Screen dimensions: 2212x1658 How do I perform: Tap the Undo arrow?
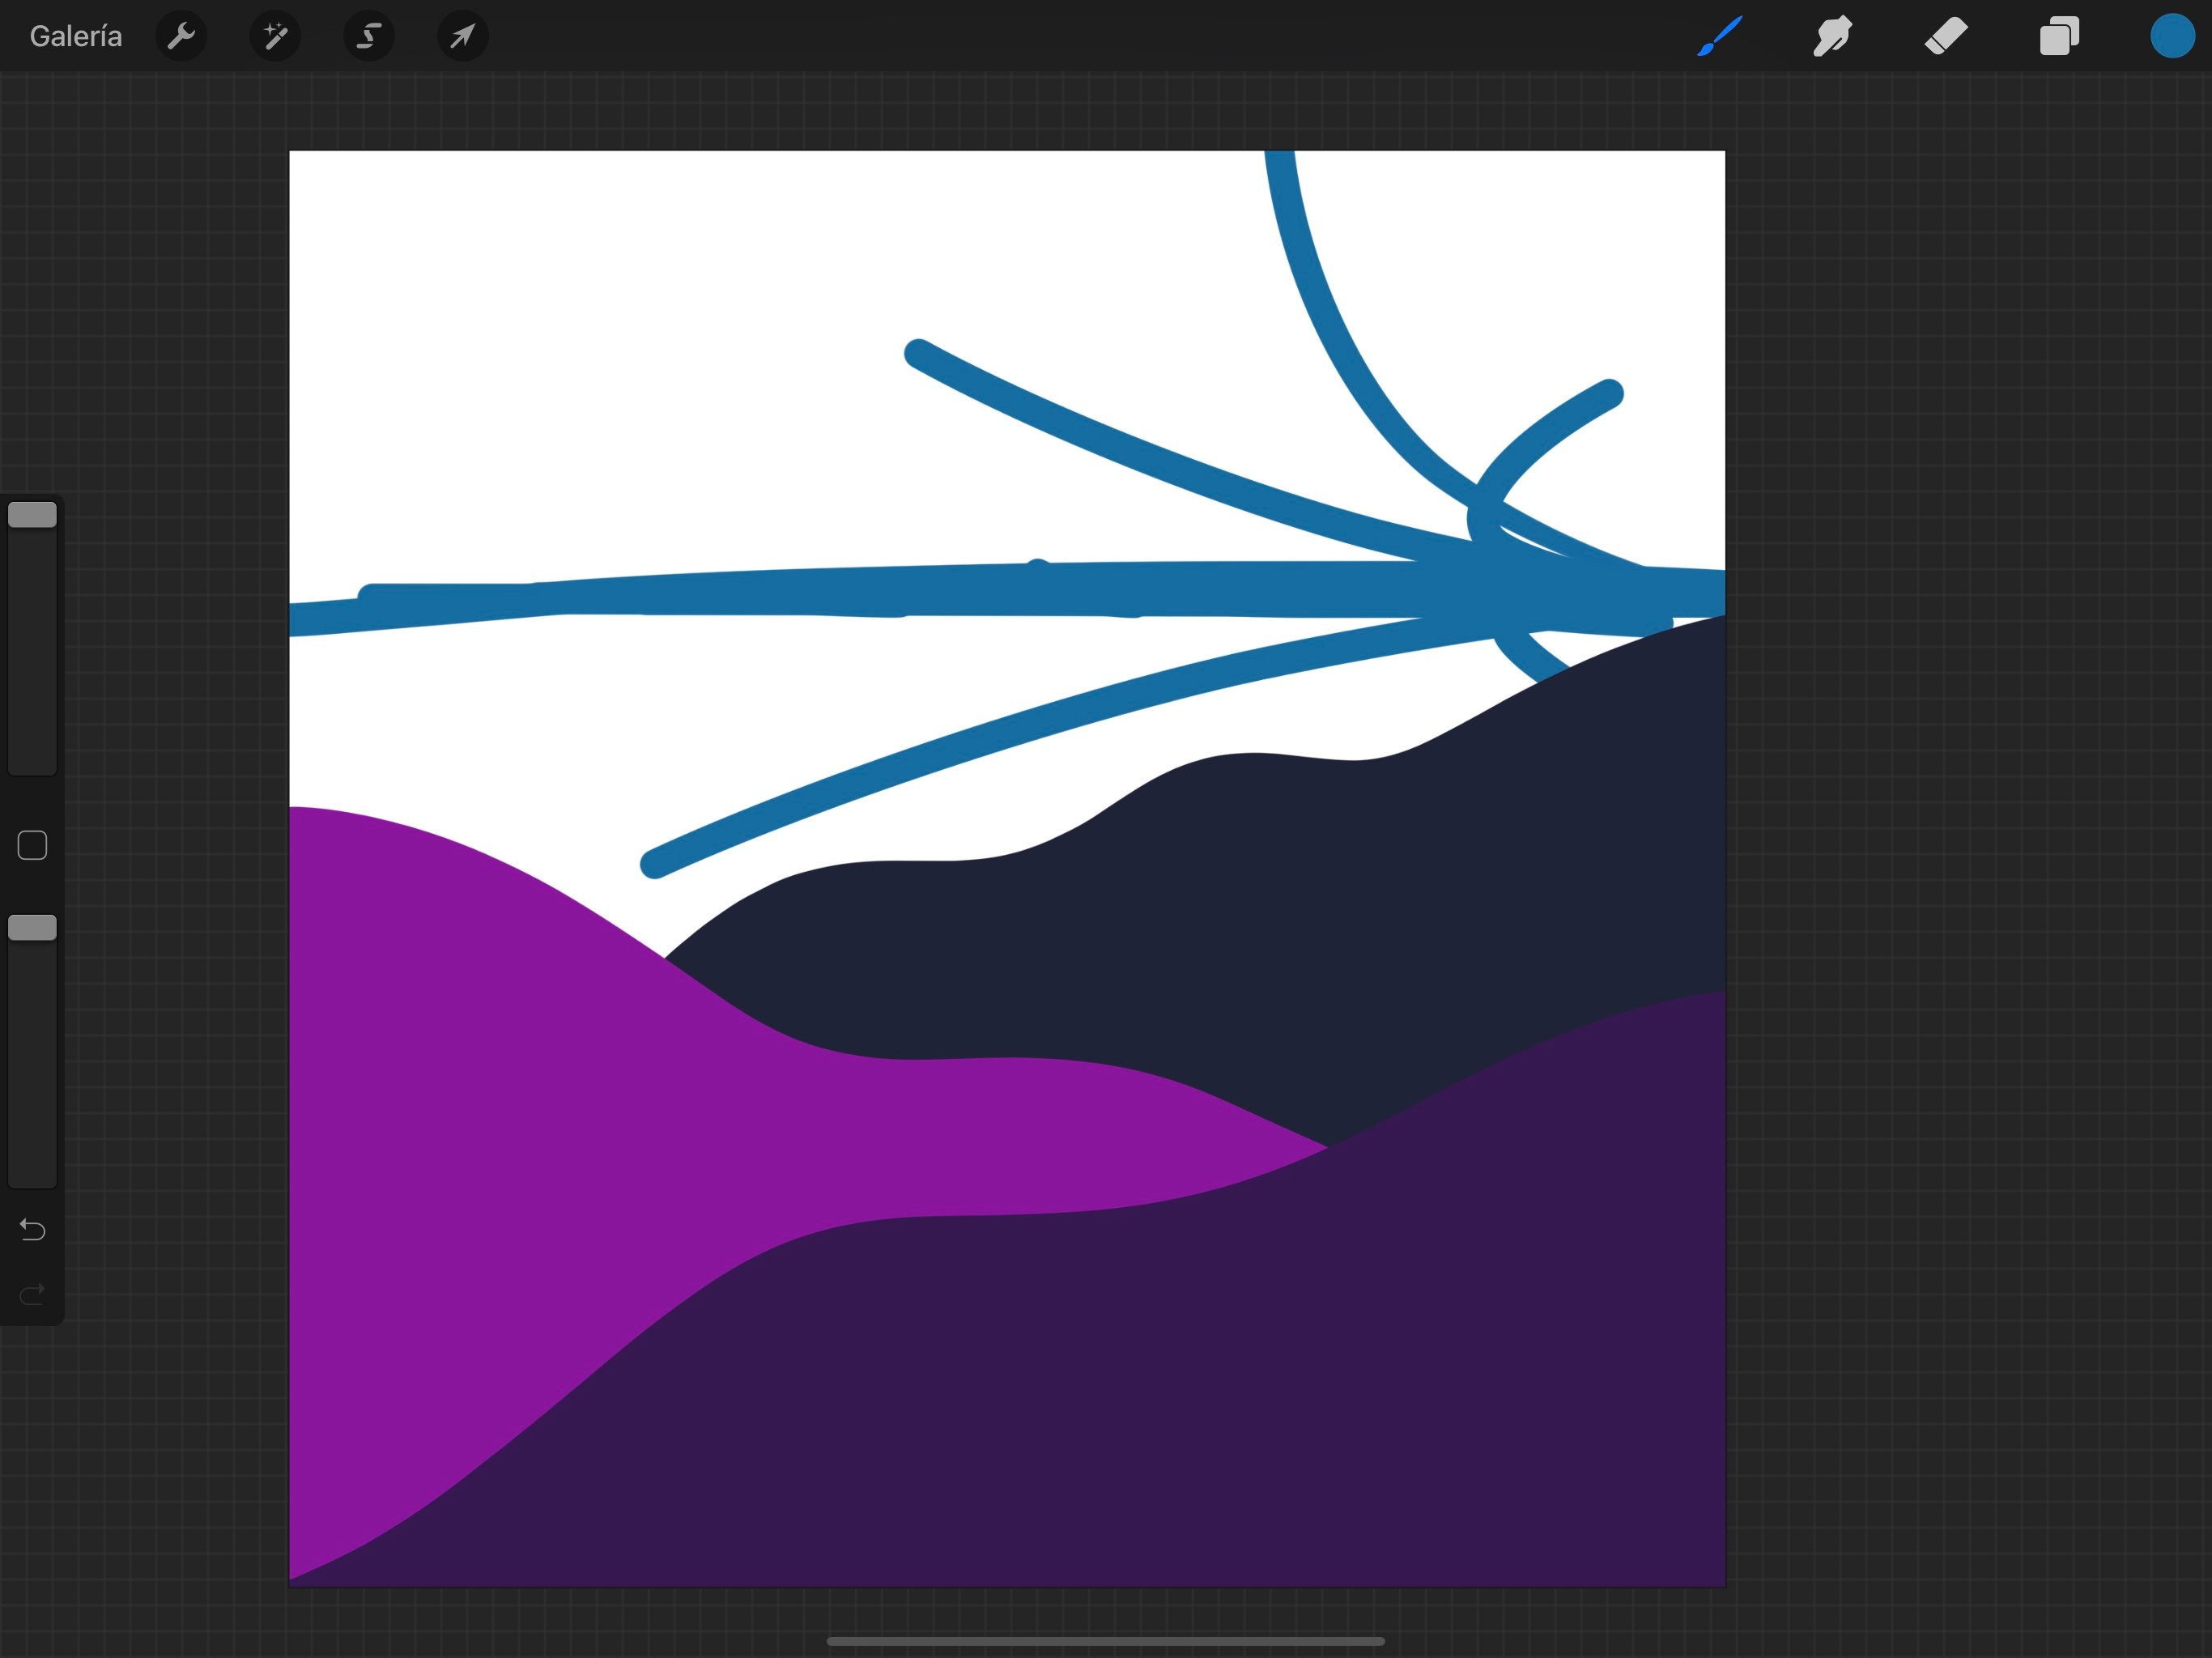click(32, 1229)
